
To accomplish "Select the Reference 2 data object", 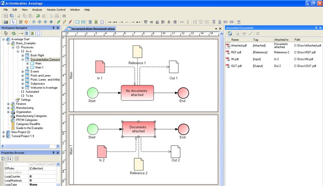I will 139,164.
